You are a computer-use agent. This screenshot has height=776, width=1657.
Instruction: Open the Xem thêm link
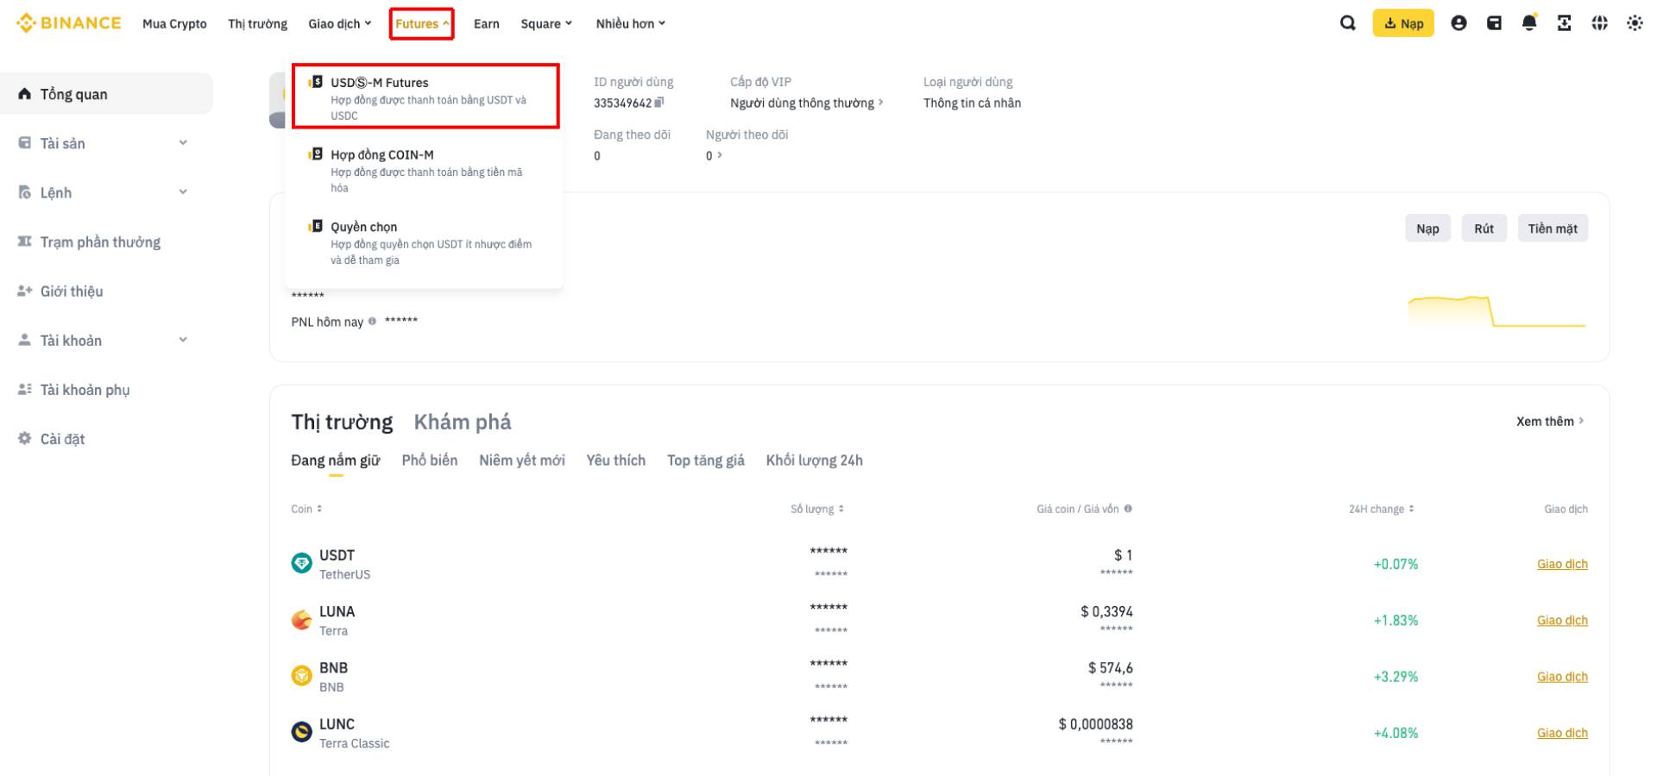tap(1550, 422)
